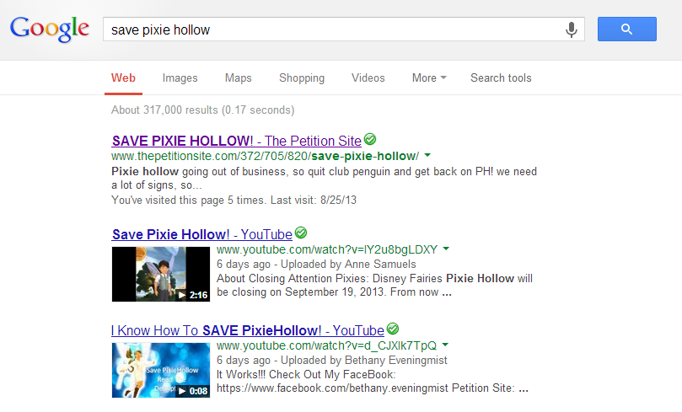Open the More search options menu
The image size is (682, 412).
429,78
